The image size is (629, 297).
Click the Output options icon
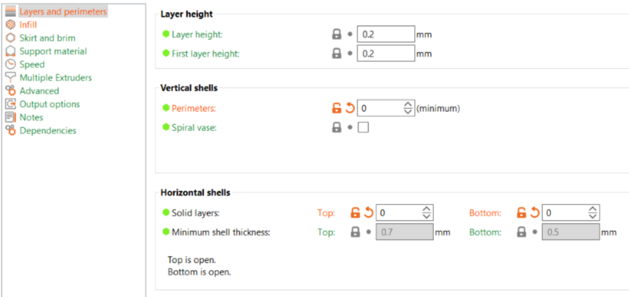(x=11, y=104)
